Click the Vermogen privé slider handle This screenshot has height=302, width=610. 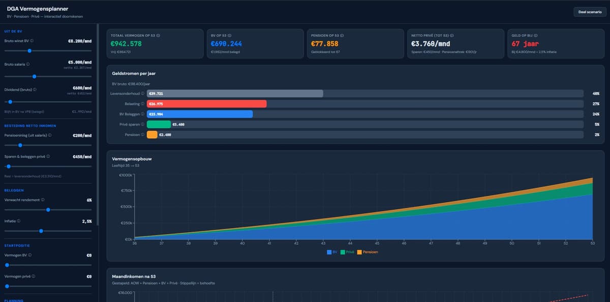click(x=7, y=286)
